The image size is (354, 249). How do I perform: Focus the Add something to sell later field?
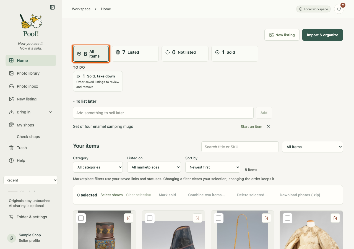[x=163, y=113]
